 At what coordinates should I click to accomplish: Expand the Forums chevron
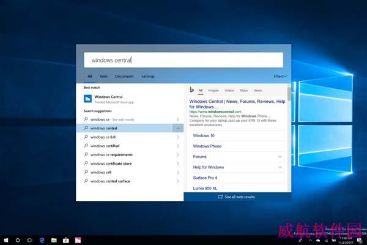pos(280,157)
